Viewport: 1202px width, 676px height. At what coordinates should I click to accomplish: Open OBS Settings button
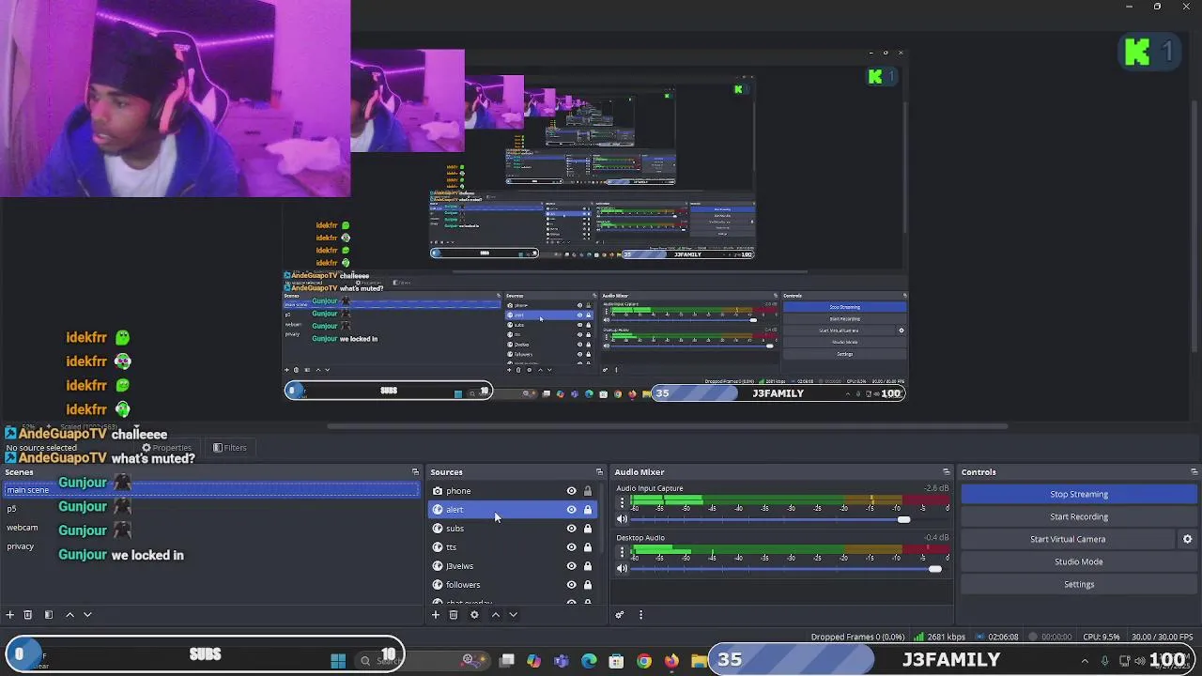pyautogui.click(x=1079, y=584)
